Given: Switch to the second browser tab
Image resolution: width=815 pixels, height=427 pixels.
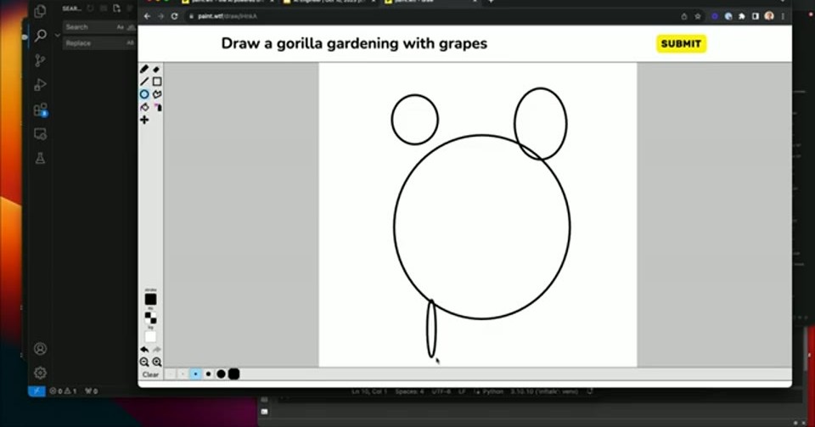Looking at the screenshot, I should tap(330, 2).
